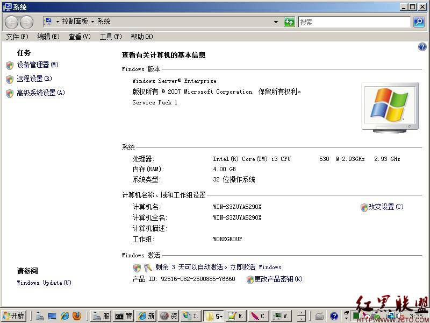Expand the arrow before 控制面板 in address bar
Image resolution: width=430 pixels, height=323 pixels.
pos(58,22)
